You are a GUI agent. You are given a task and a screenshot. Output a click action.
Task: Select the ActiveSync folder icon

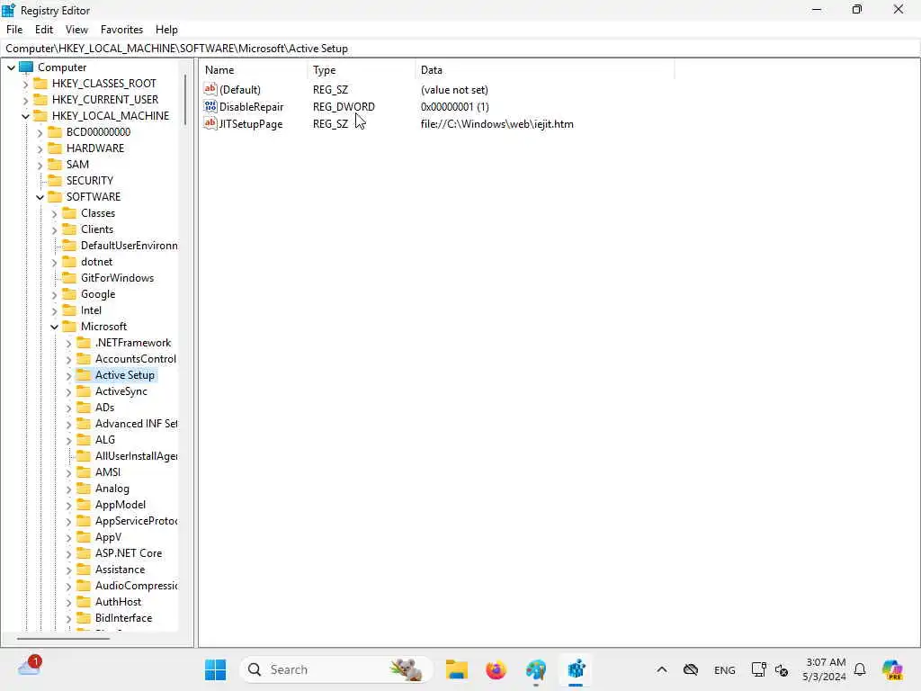pyautogui.click(x=84, y=390)
